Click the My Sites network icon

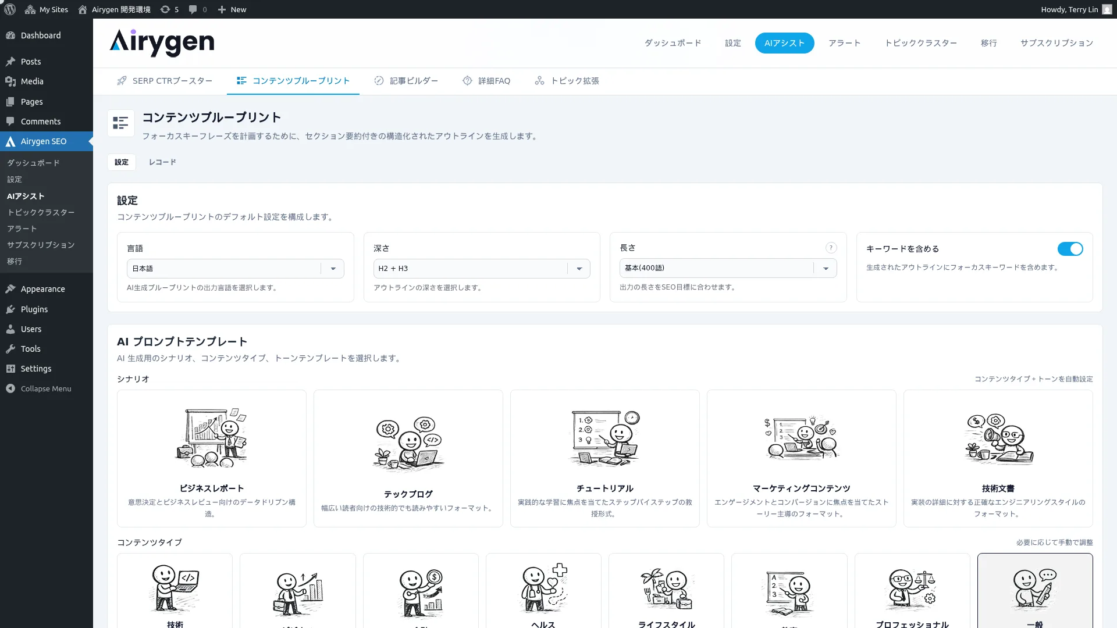click(x=30, y=9)
